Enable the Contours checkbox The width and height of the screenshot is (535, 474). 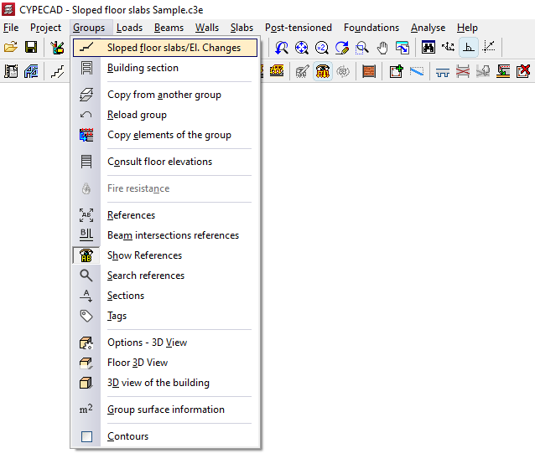pyautogui.click(x=86, y=436)
